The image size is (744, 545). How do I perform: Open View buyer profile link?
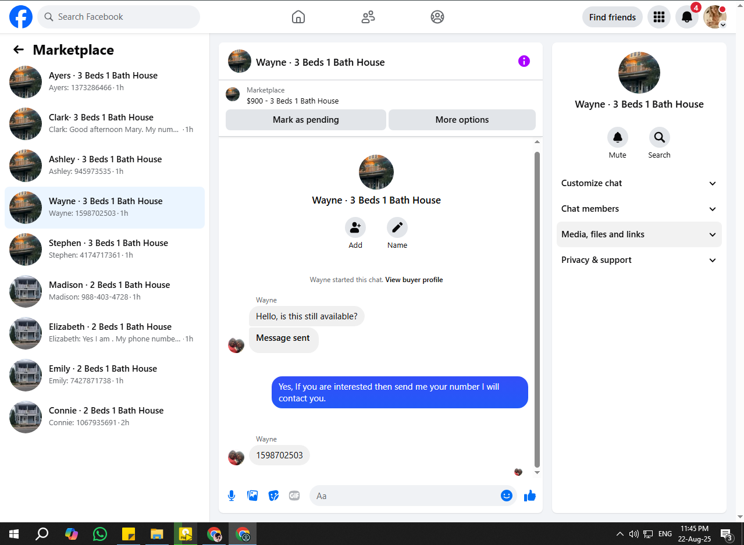pyautogui.click(x=414, y=280)
